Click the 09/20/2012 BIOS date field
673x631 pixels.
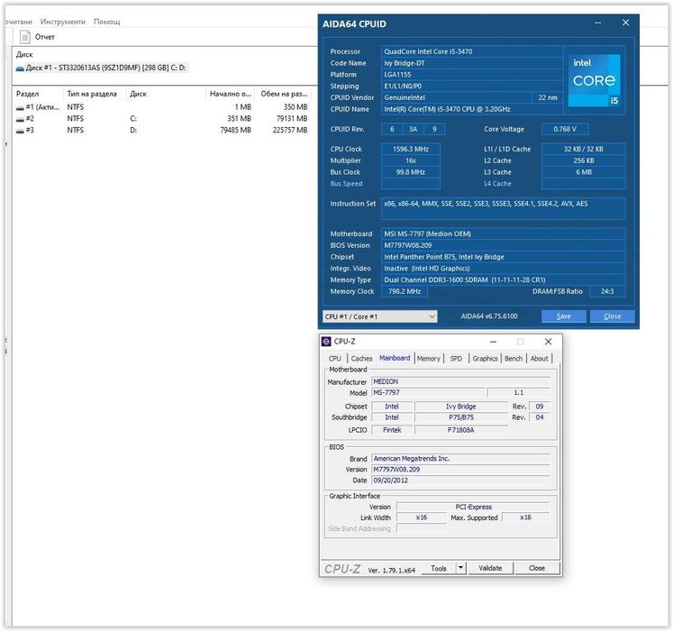pos(460,480)
